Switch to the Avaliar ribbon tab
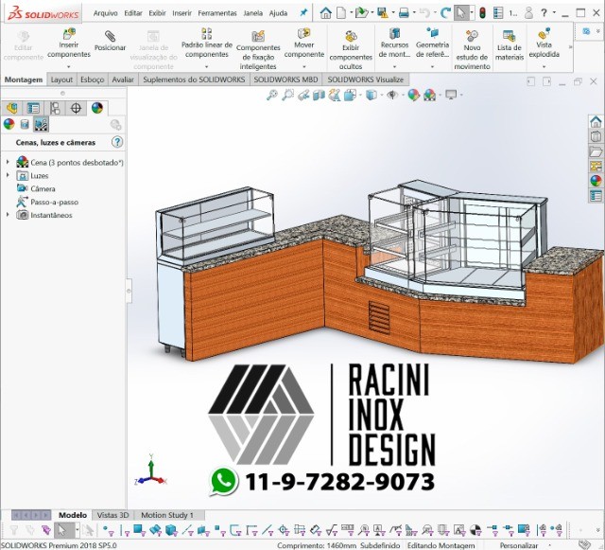The height and width of the screenshot is (550, 605). [123, 80]
